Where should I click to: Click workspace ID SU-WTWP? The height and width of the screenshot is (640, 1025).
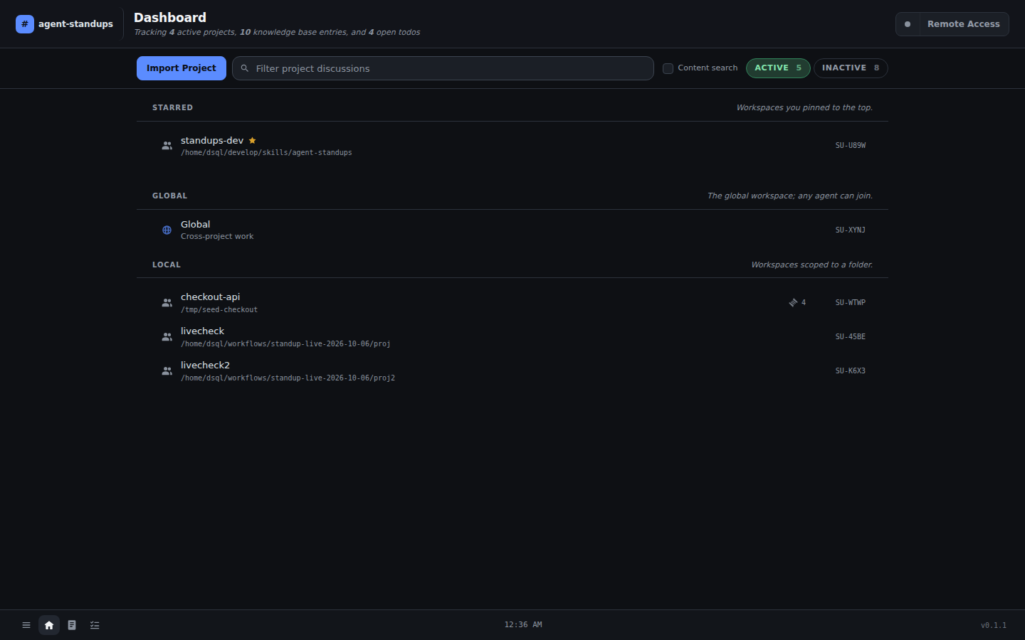tap(851, 303)
